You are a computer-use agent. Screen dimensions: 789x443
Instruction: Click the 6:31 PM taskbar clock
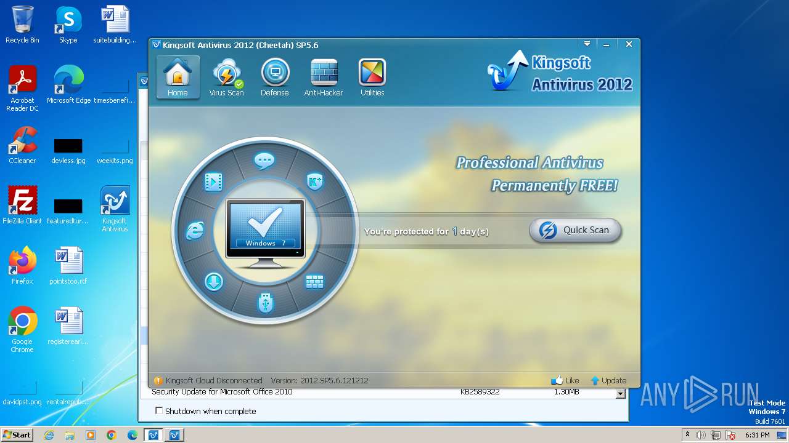click(758, 435)
